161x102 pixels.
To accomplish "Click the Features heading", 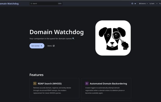I will click(36, 75).
